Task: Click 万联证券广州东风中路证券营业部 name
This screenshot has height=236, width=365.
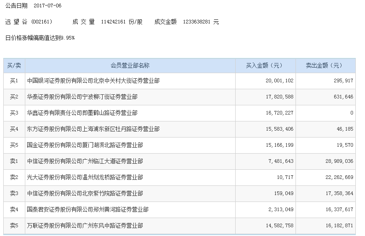Action: pyautogui.click(x=85, y=225)
